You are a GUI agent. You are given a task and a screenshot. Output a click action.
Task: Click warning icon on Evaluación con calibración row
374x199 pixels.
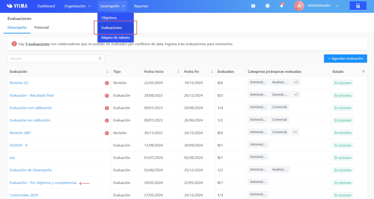point(107,108)
